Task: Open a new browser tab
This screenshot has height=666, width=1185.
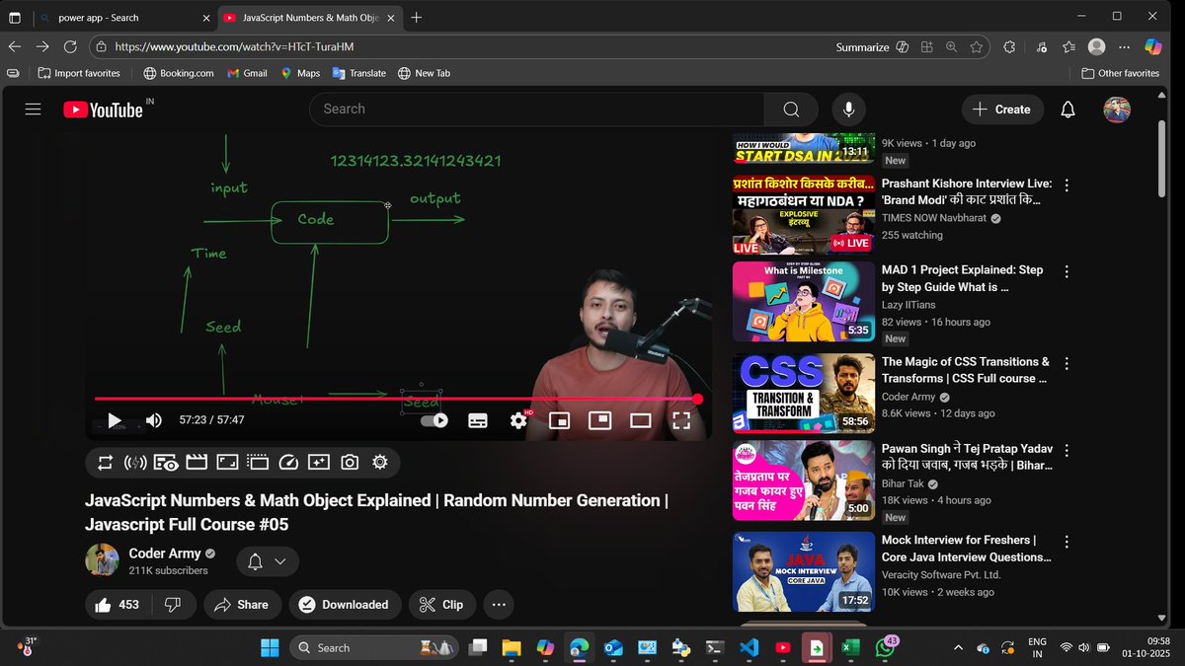Action: pyautogui.click(x=417, y=18)
